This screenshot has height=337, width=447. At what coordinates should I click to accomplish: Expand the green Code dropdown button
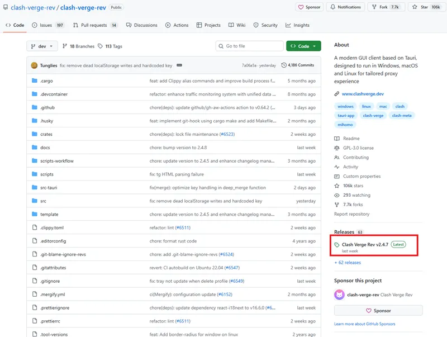(x=313, y=46)
